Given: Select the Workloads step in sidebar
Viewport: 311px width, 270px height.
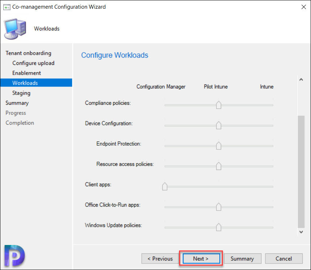Looking at the screenshot, I should (x=36, y=83).
